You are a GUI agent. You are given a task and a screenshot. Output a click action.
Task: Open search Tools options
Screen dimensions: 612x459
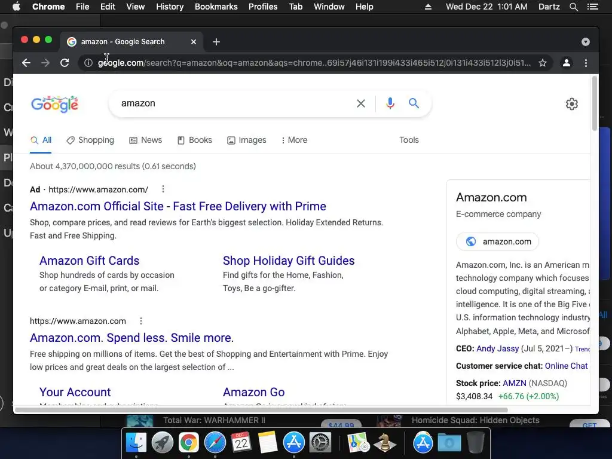pyautogui.click(x=409, y=140)
